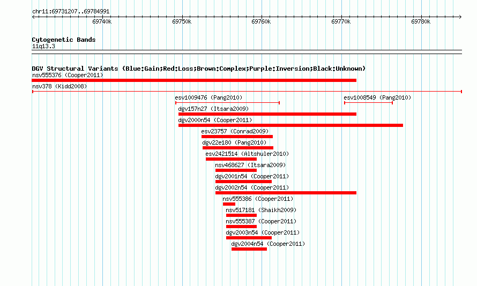Click the 69750k ruler label
This screenshot has height=286, width=477.
point(182,21)
